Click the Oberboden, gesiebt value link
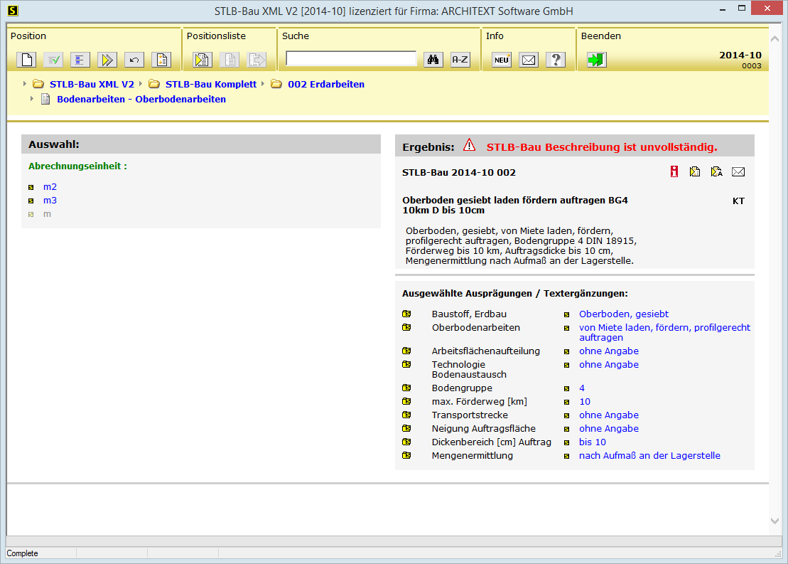 click(624, 314)
